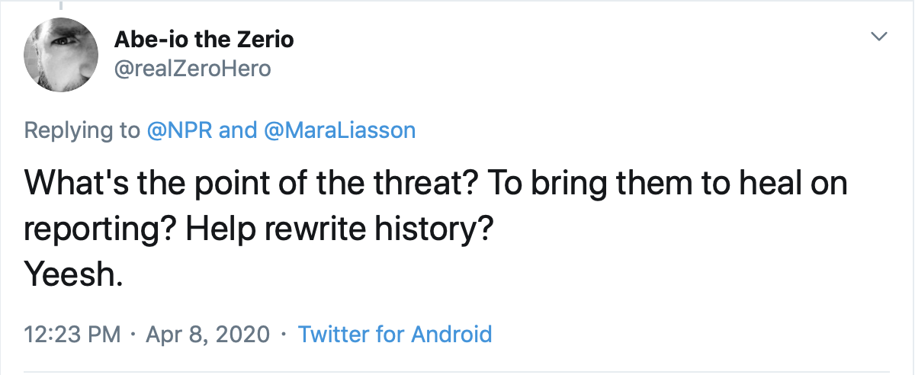Click the "Replying to" label
The width and height of the screenshot is (915, 375).
pos(82,130)
